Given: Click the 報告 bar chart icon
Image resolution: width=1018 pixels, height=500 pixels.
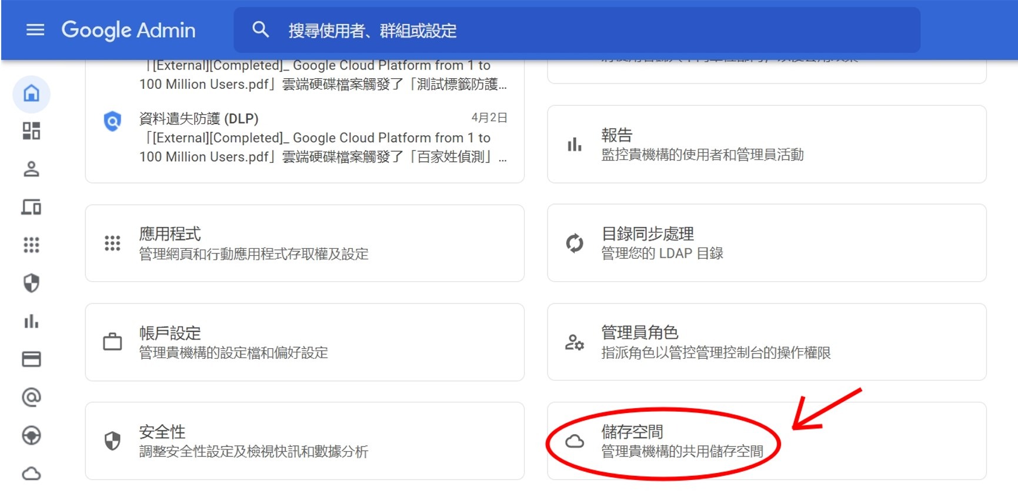Looking at the screenshot, I should coord(575,144).
